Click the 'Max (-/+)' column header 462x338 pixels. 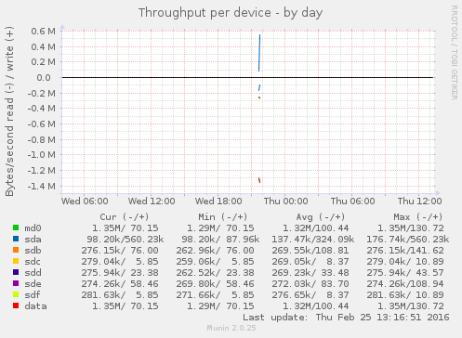(418, 216)
